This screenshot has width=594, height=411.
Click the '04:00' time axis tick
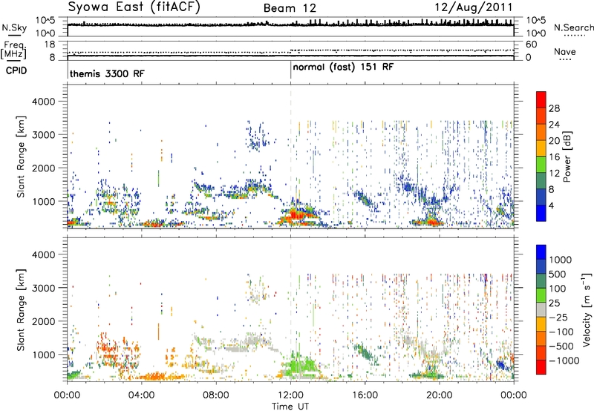pos(141,395)
